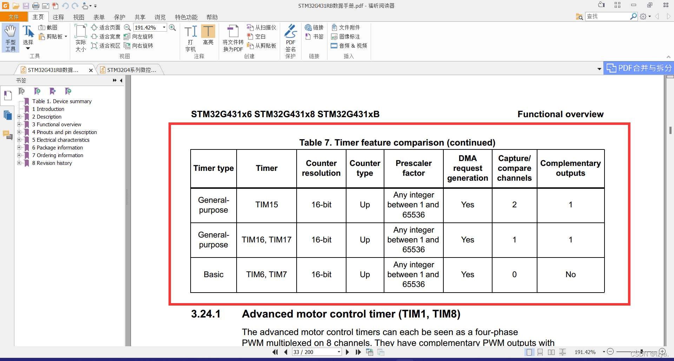Screen dimensions: 674x361
Task: Expand the '2 Description' bookmark
Action: [19, 116]
